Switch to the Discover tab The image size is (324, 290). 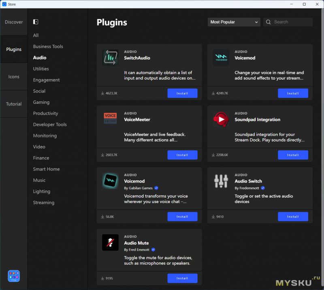point(14,22)
